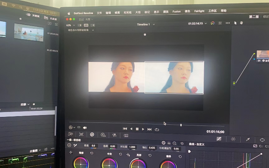Open the Fusion menu in the menu bar

click(x=176, y=12)
